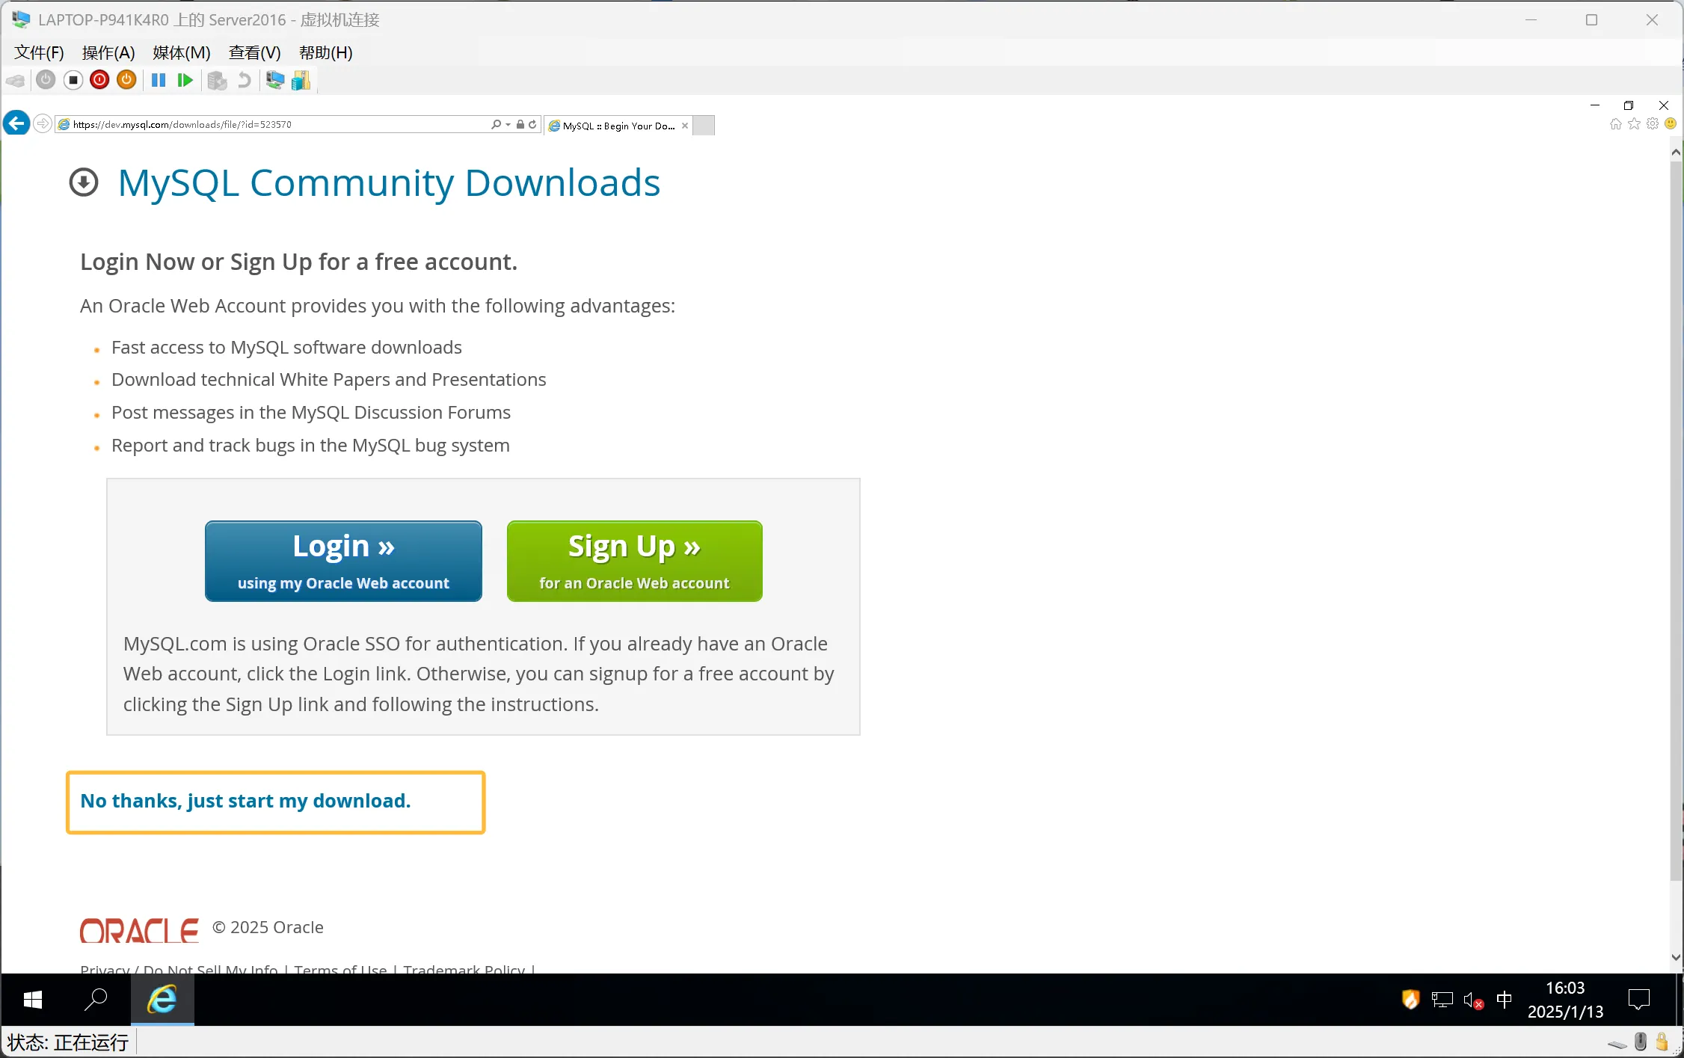Click the page scrollbar down arrow

(1677, 957)
